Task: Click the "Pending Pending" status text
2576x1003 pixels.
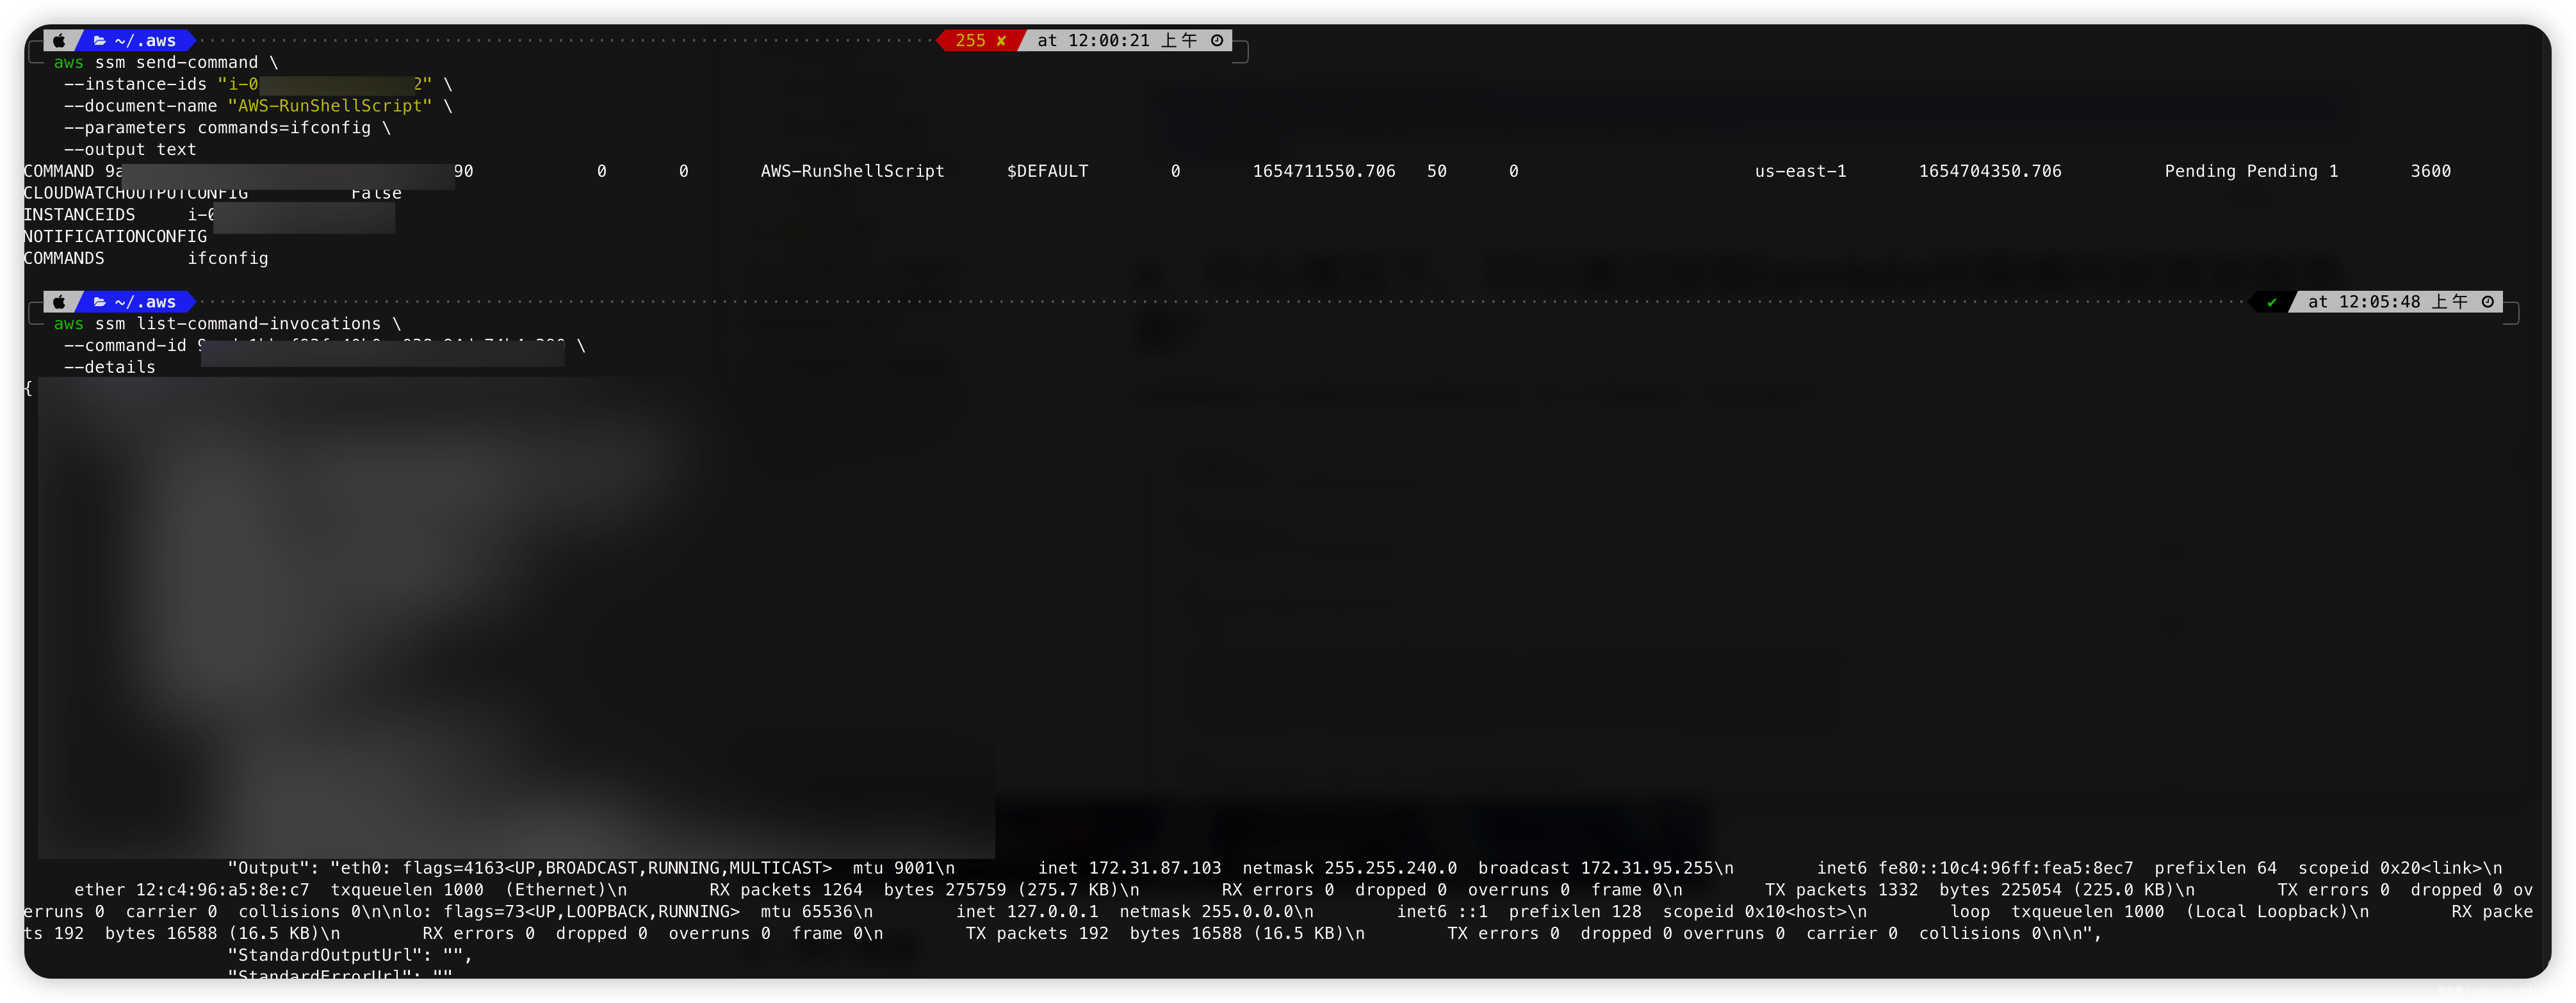Action: [2240, 171]
